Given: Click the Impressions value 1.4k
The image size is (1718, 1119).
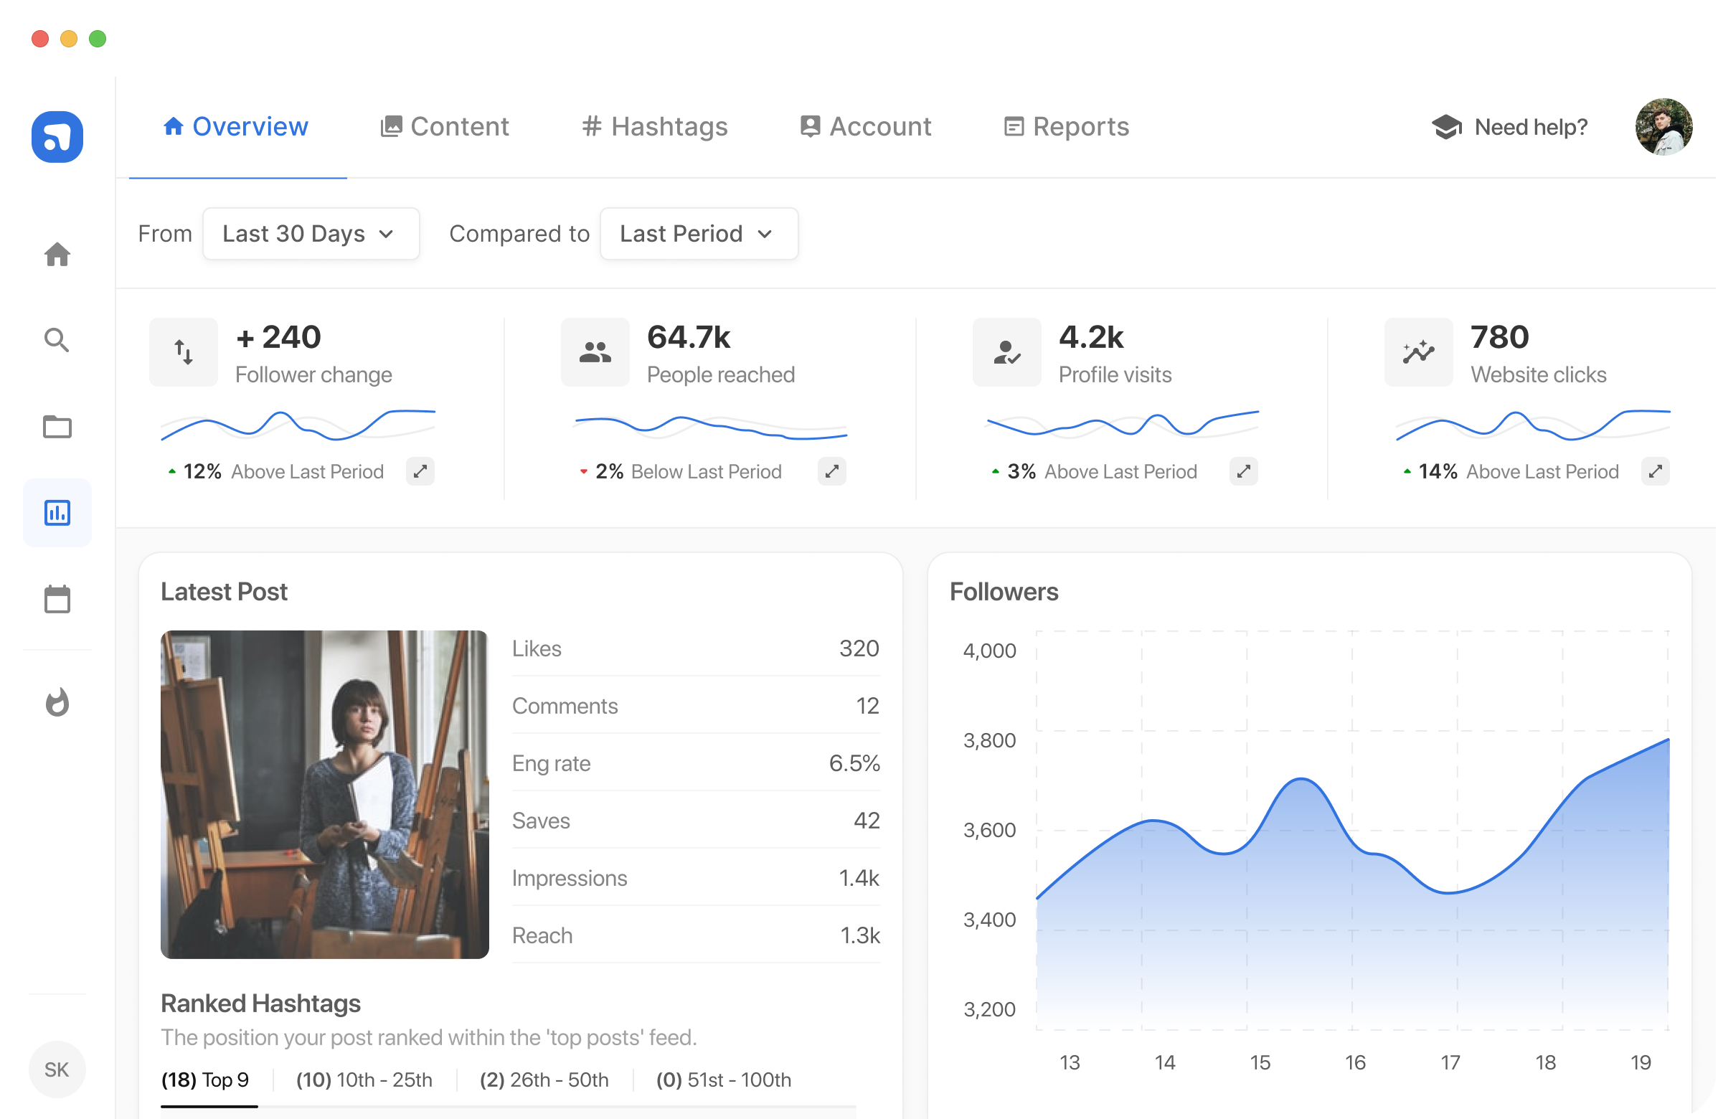Looking at the screenshot, I should pyautogui.click(x=860, y=879).
